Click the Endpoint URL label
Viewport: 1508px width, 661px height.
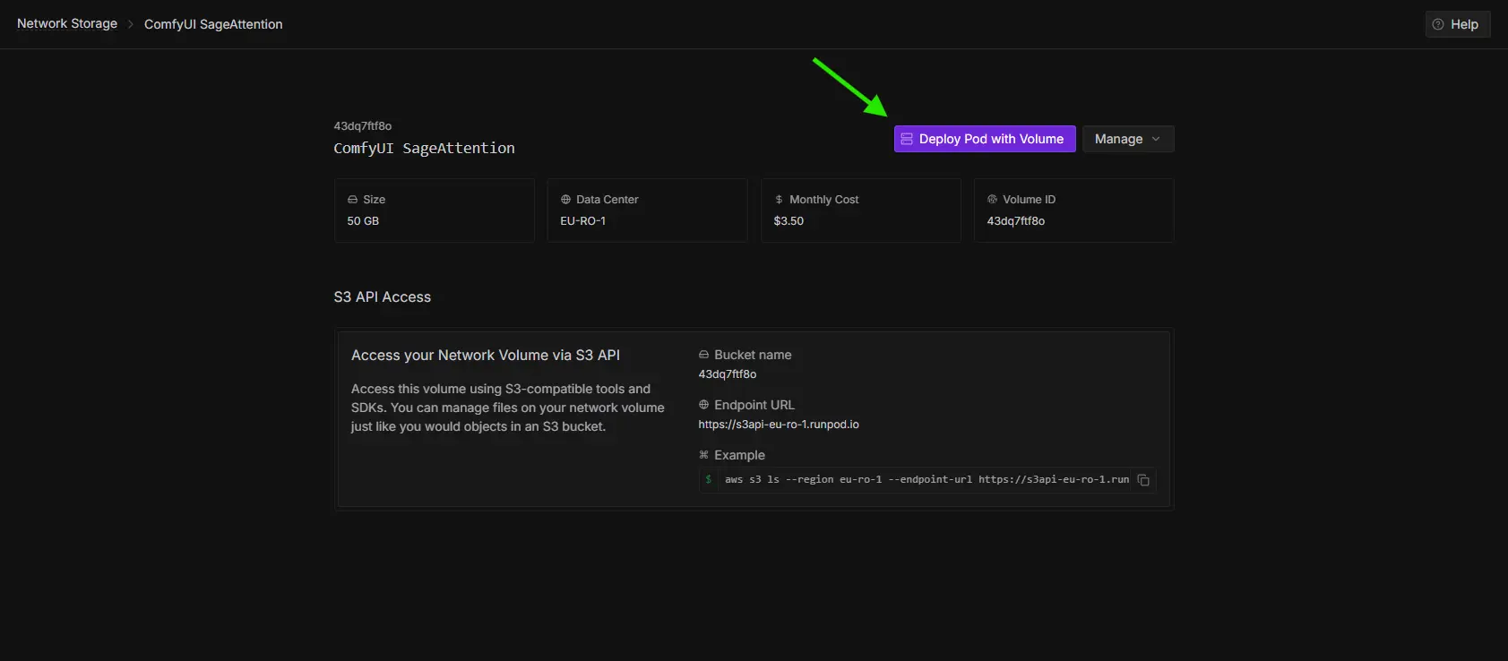pos(754,405)
